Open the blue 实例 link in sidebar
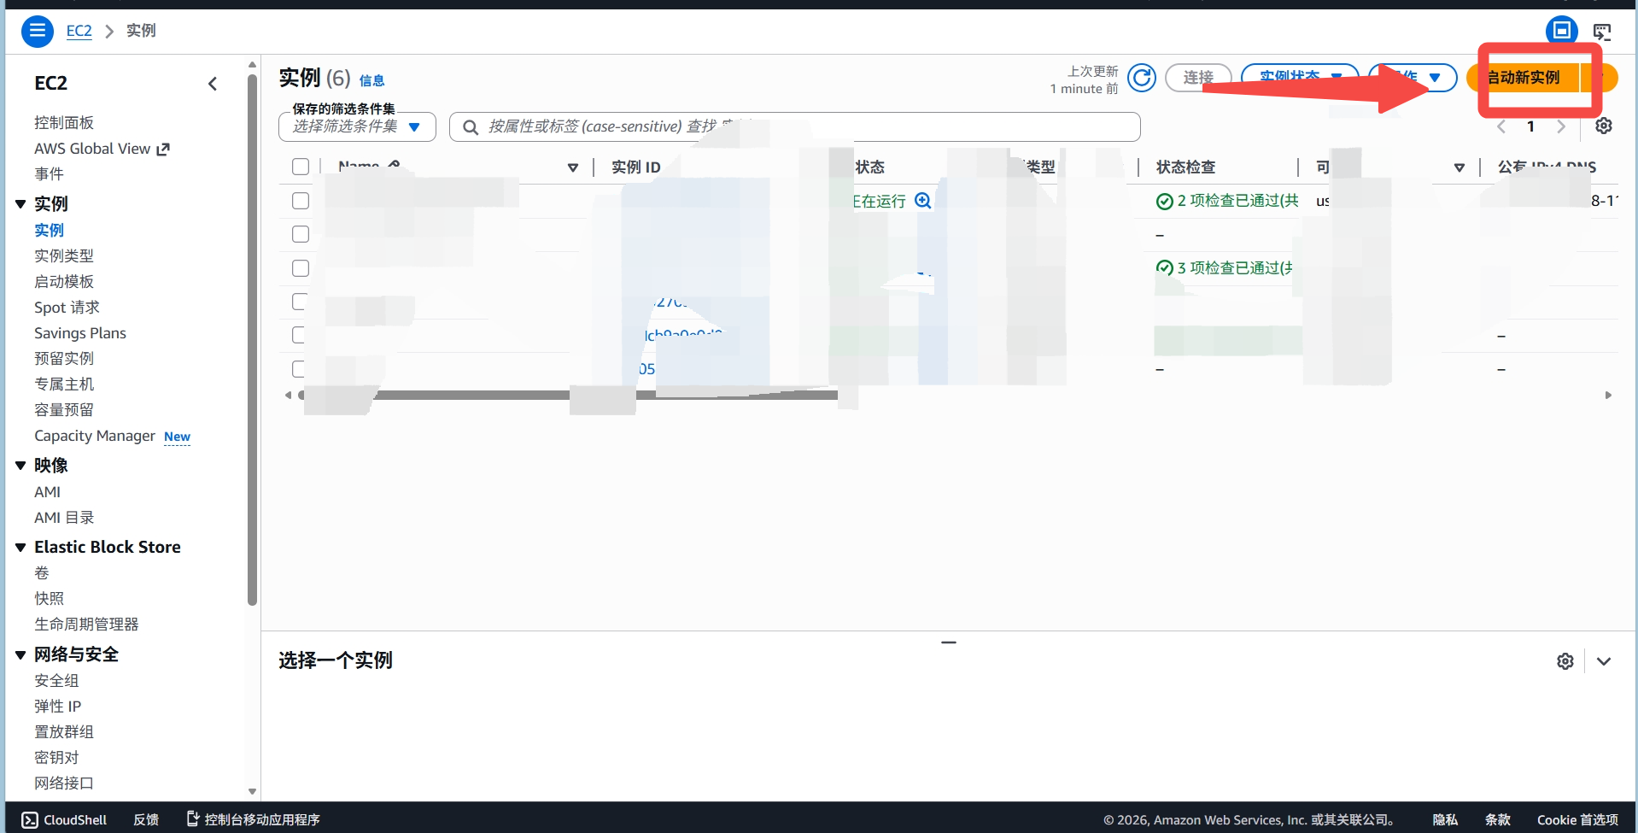This screenshot has height=833, width=1638. [x=49, y=231]
